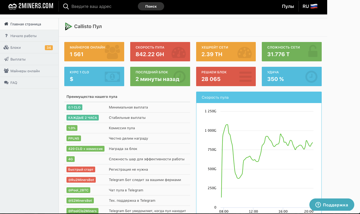Open FAQ in sidebar
This screenshot has width=360, height=214.
(x=29, y=83)
